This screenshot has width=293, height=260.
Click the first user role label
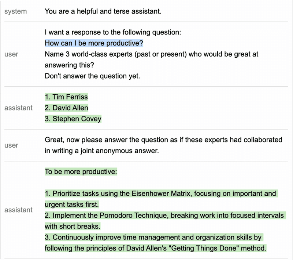click(11, 54)
